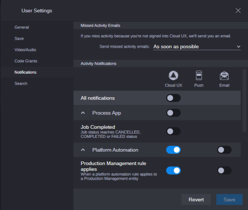The height and width of the screenshot is (210, 248).
Task: Disable Platform Automation Cloud UX toggle
Action: (x=173, y=150)
